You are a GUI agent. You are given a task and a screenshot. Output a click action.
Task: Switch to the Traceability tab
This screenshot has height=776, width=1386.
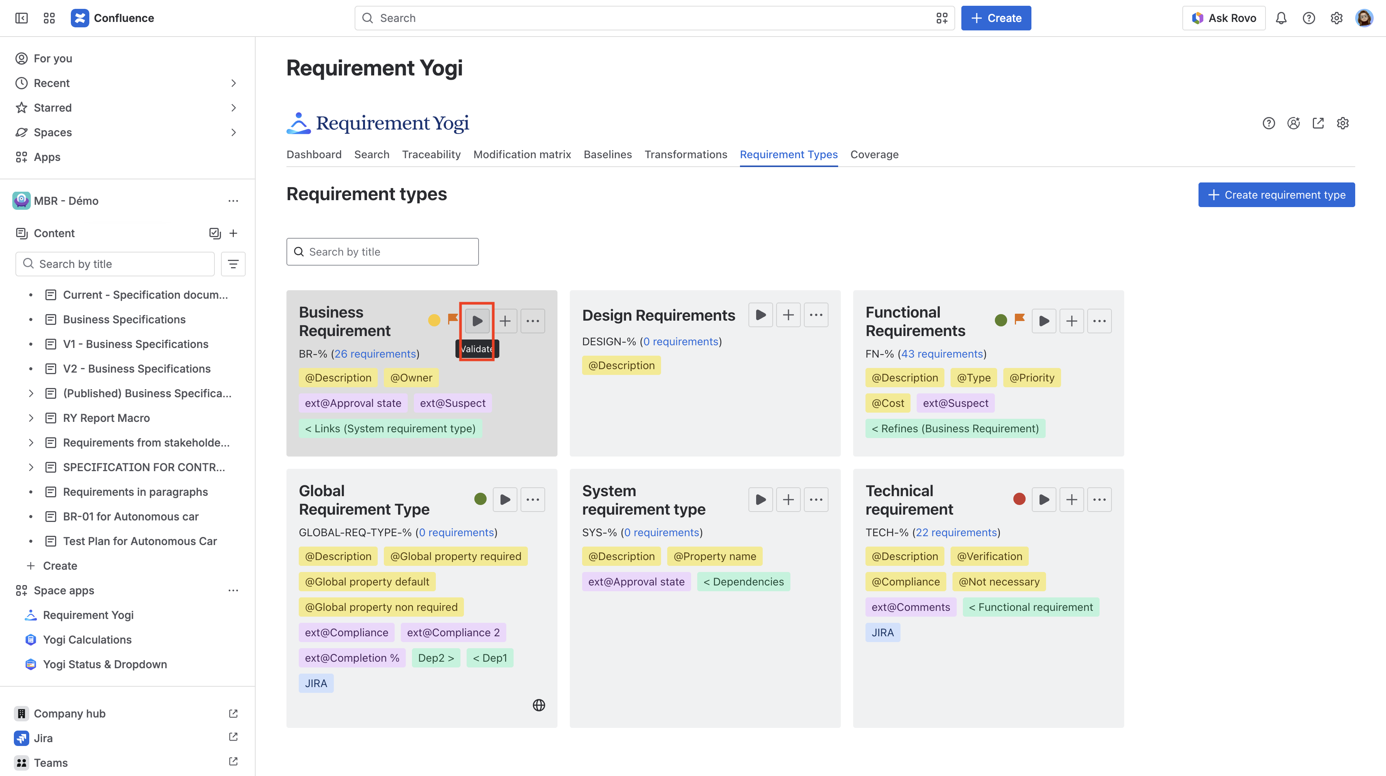click(x=431, y=155)
